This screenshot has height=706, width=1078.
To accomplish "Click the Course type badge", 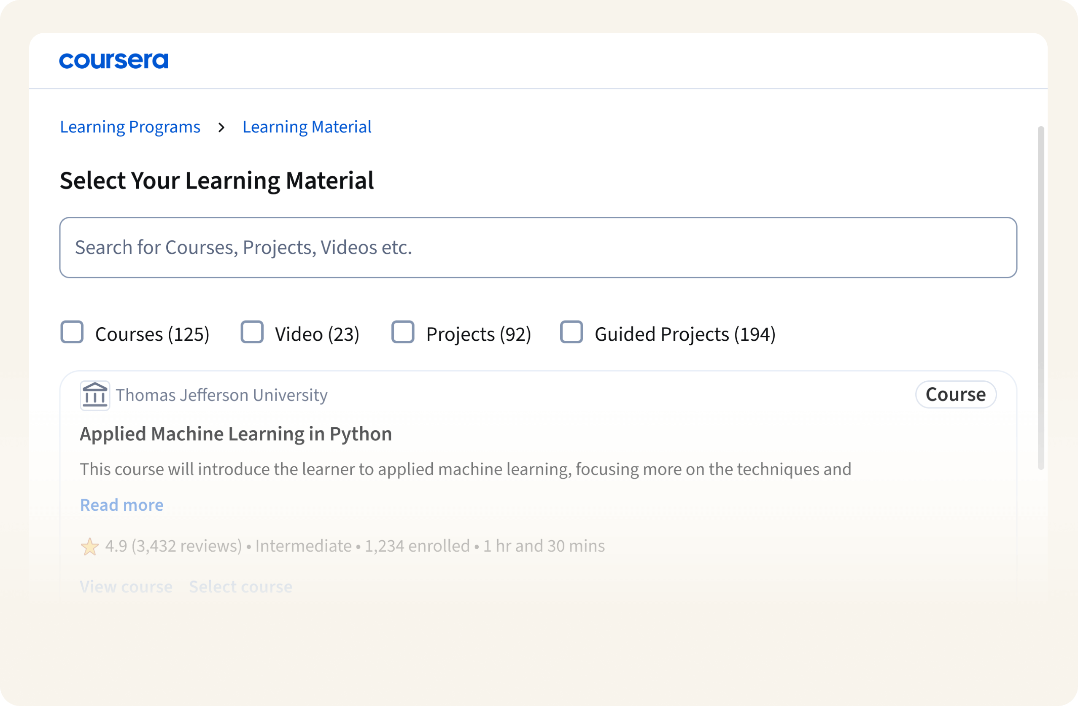I will [955, 394].
